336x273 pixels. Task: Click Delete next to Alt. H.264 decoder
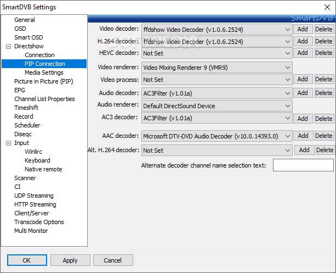click(x=325, y=150)
